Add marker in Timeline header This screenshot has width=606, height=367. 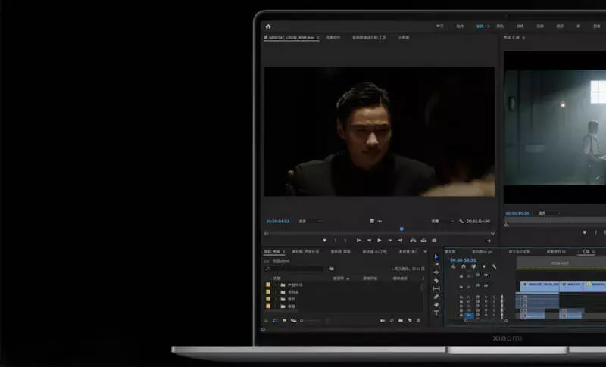coord(483,266)
